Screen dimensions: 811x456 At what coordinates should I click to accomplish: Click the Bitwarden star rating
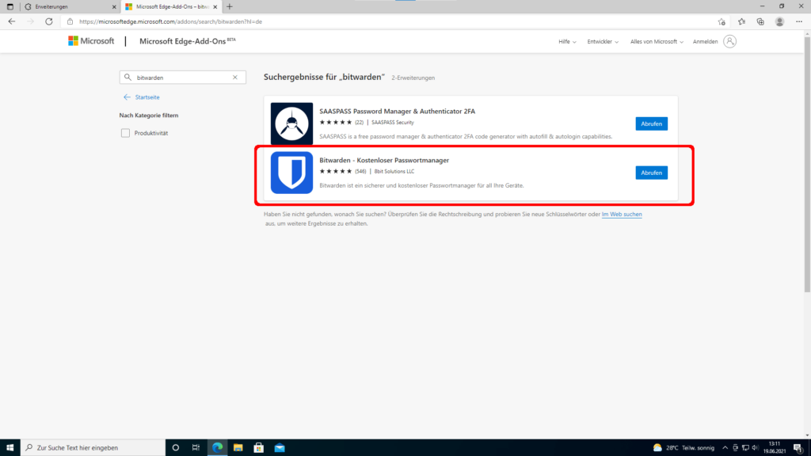[x=336, y=172]
